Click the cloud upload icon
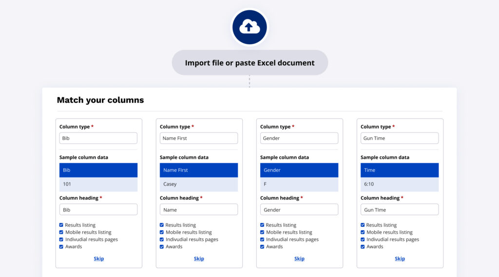Viewport: 499px width, 277px height. 249,27
